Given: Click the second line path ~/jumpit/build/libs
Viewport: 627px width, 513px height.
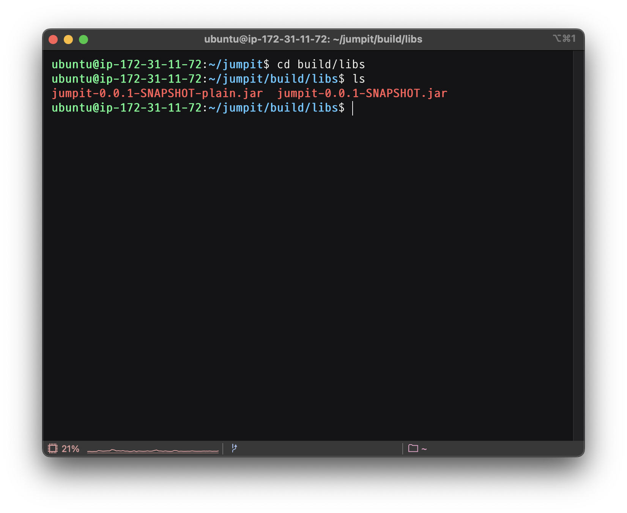Looking at the screenshot, I should coord(273,79).
